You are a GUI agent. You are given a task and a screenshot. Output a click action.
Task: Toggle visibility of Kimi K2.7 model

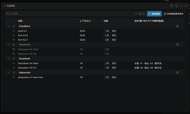point(14,40)
